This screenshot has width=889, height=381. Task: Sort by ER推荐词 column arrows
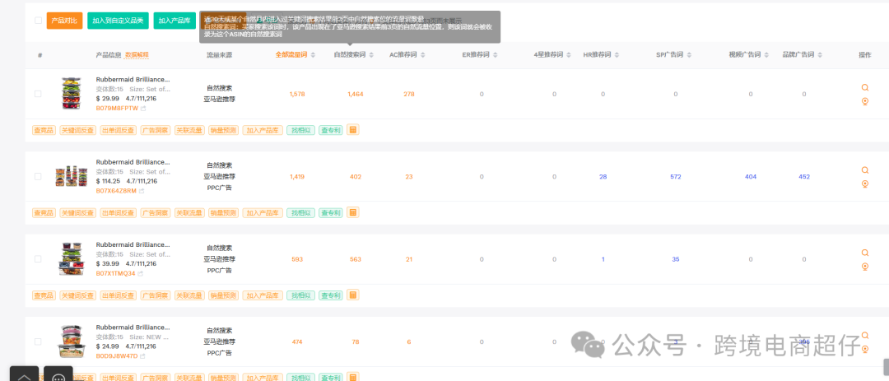(x=495, y=55)
